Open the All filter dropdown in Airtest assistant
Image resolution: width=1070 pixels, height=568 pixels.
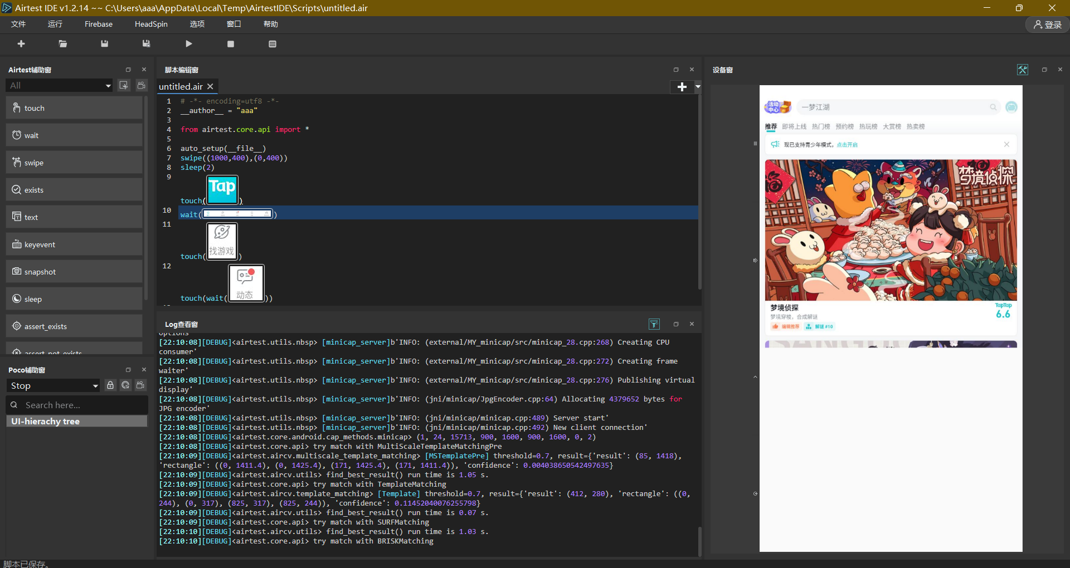[x=59, y=85]
